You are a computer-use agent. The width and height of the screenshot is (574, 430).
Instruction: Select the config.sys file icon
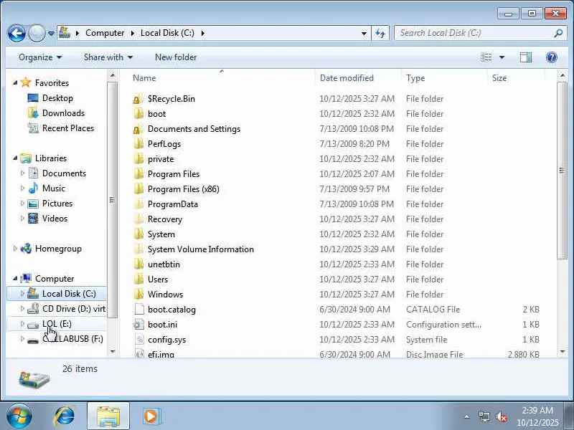pos(138,339)
